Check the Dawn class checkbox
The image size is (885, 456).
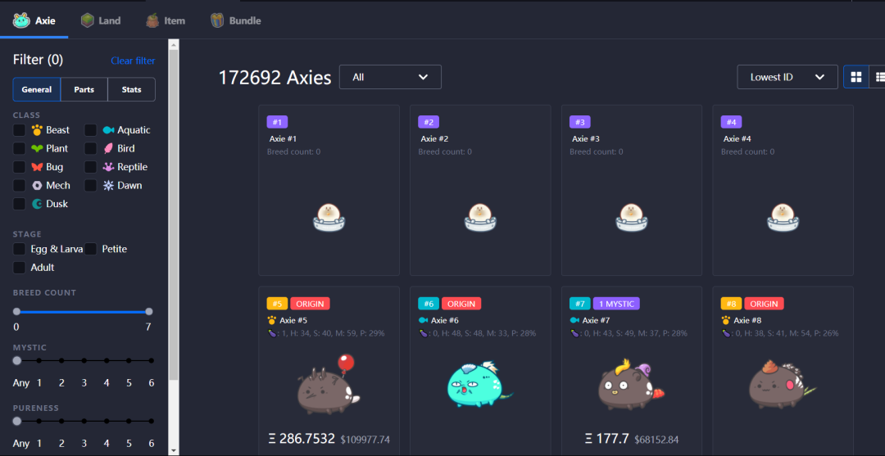point(90,186)
